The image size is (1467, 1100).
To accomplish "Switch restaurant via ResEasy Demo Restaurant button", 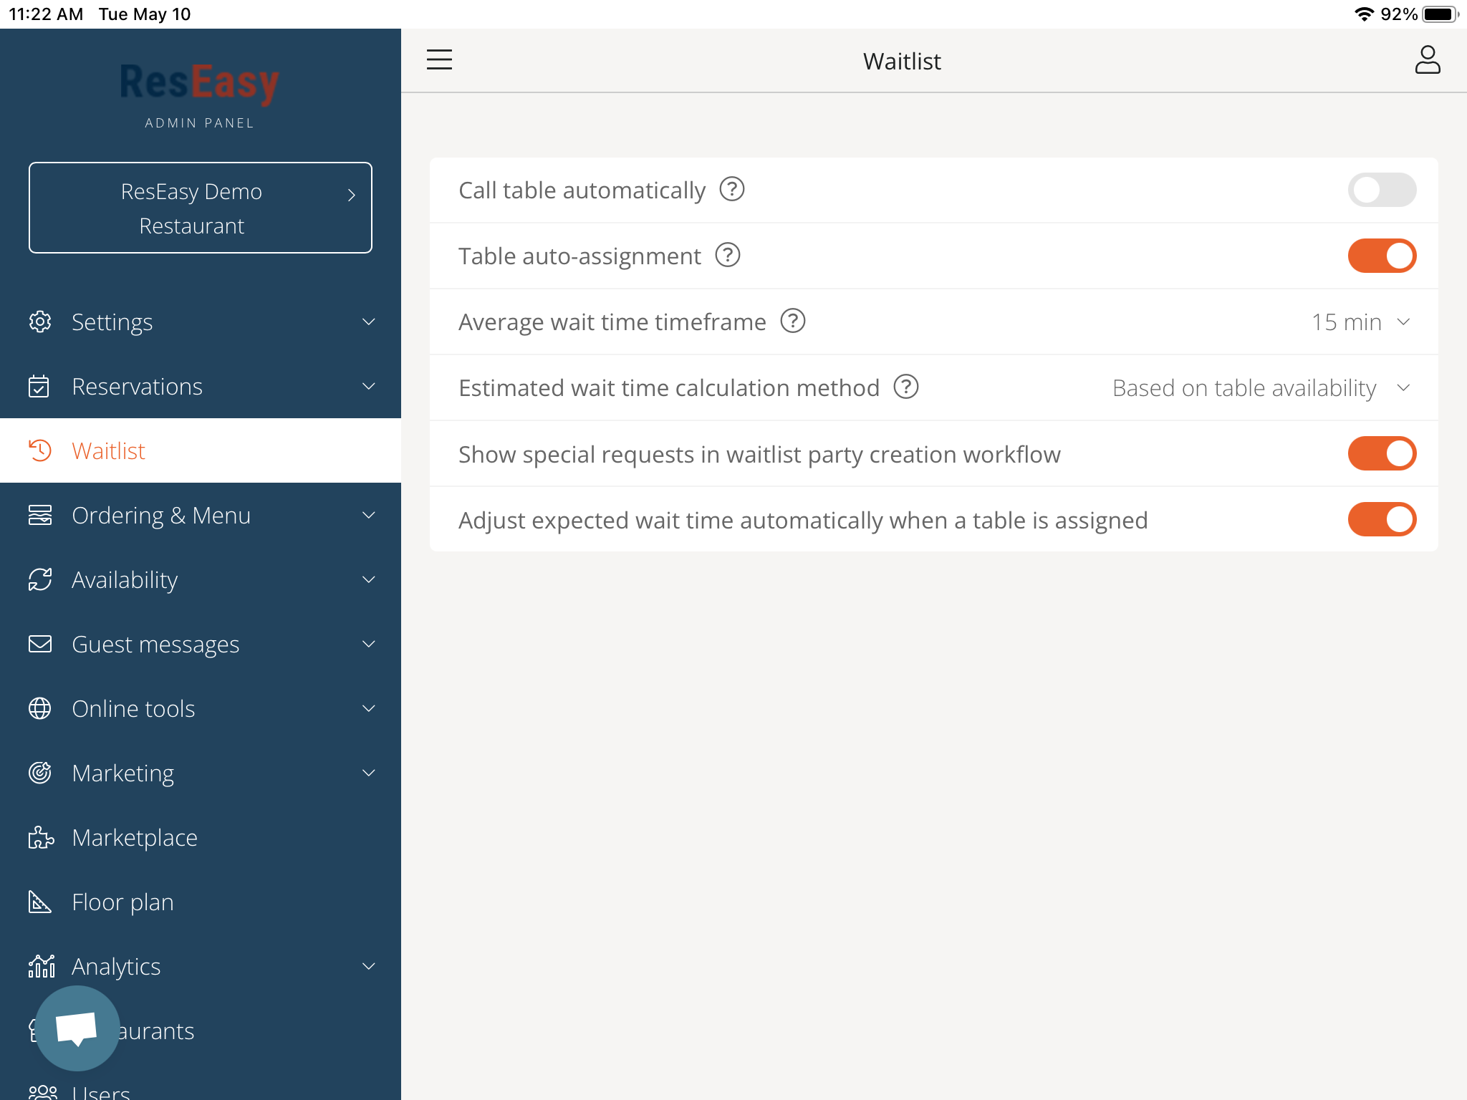I will [201, 208].
